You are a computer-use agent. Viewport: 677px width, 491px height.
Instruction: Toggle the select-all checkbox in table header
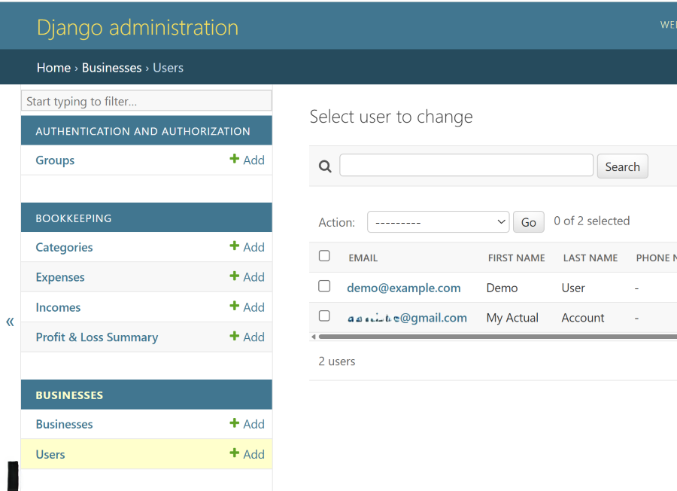[x=324, y=256]
